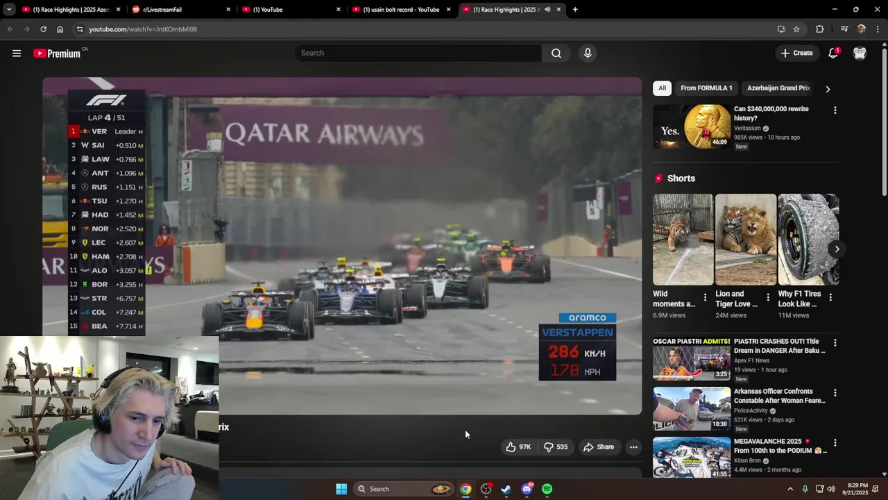The image size is (888, 500).
Task: Open Chrome three-dot menu
Action: pos(878,29)
